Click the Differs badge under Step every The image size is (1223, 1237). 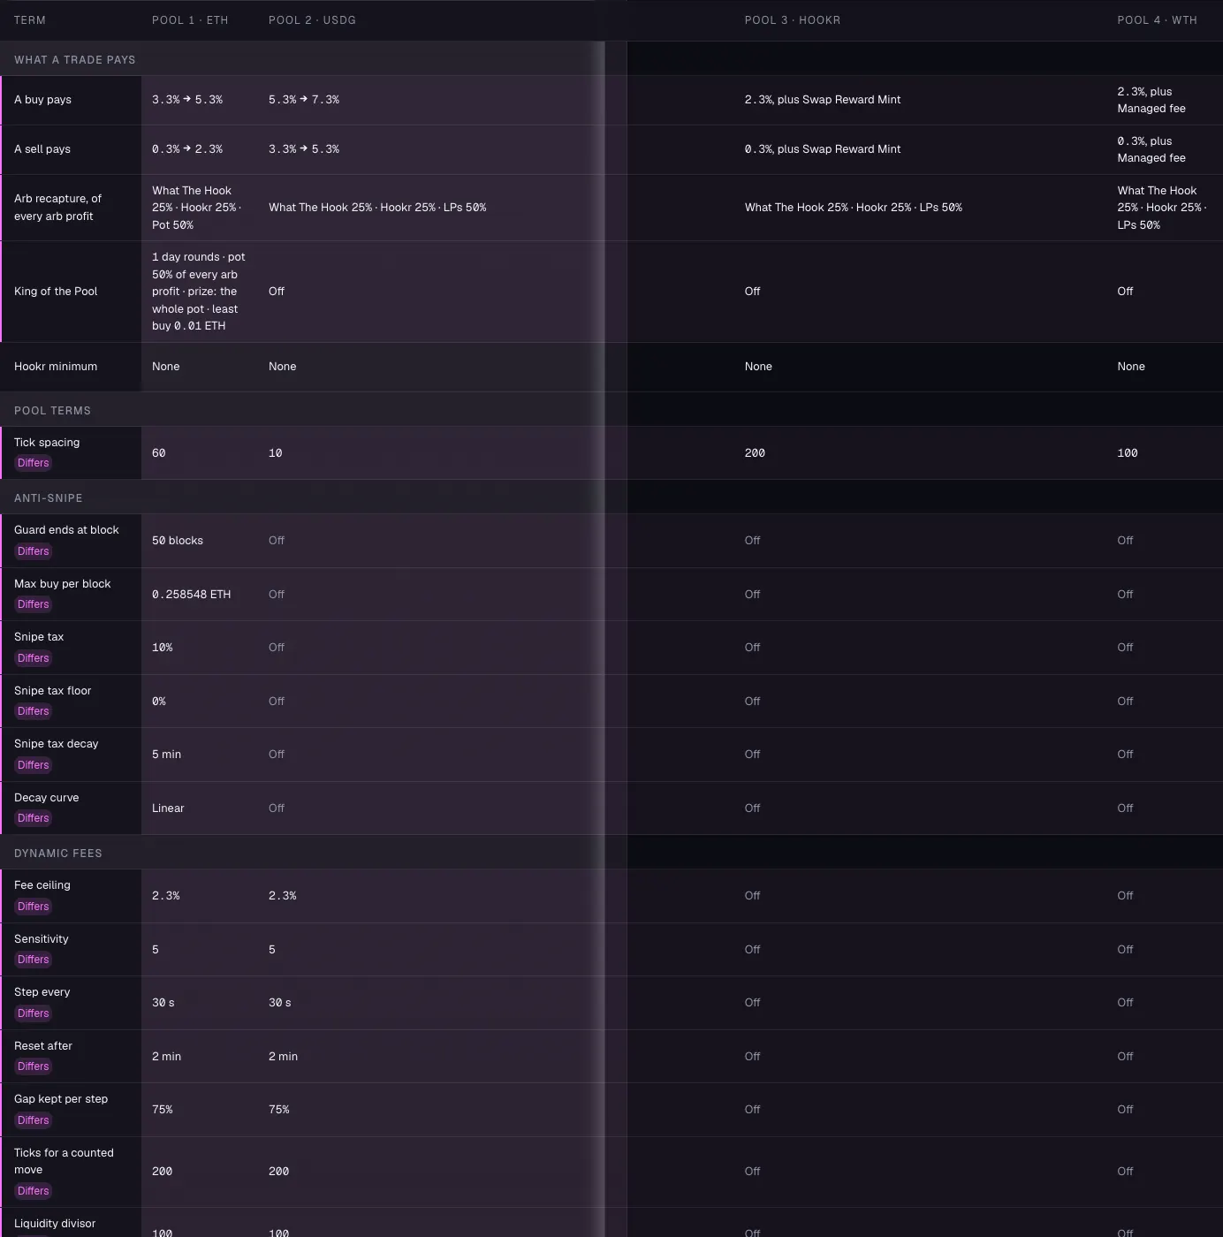point(34,1013)
